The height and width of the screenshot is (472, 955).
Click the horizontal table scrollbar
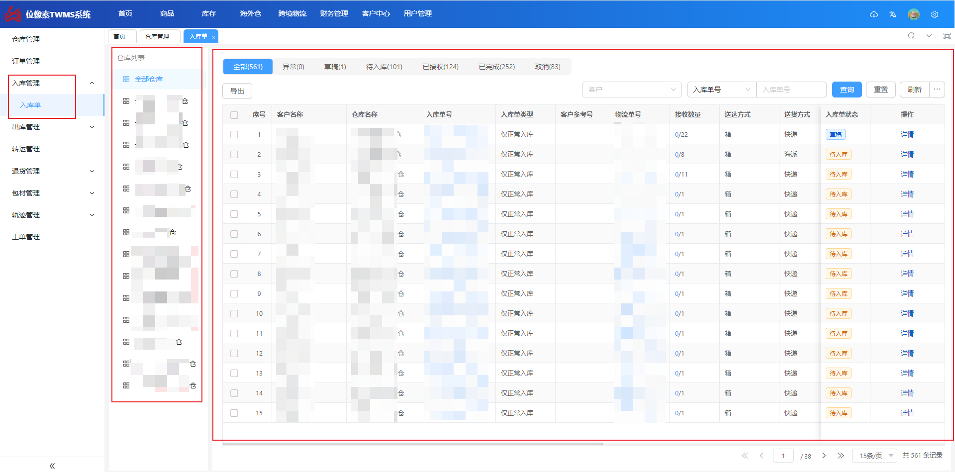[x=413, y=444]
